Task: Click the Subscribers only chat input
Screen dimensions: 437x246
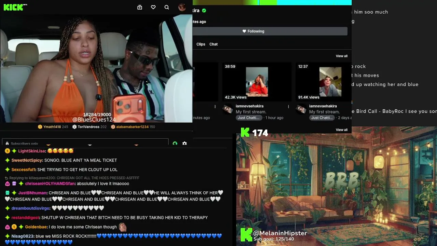Action: pyautogui.click(x=85, y=142)
